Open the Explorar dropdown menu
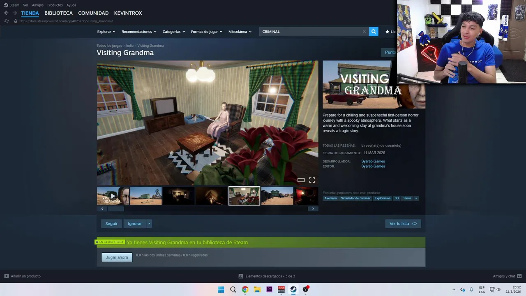 click(x=106, y=32)
